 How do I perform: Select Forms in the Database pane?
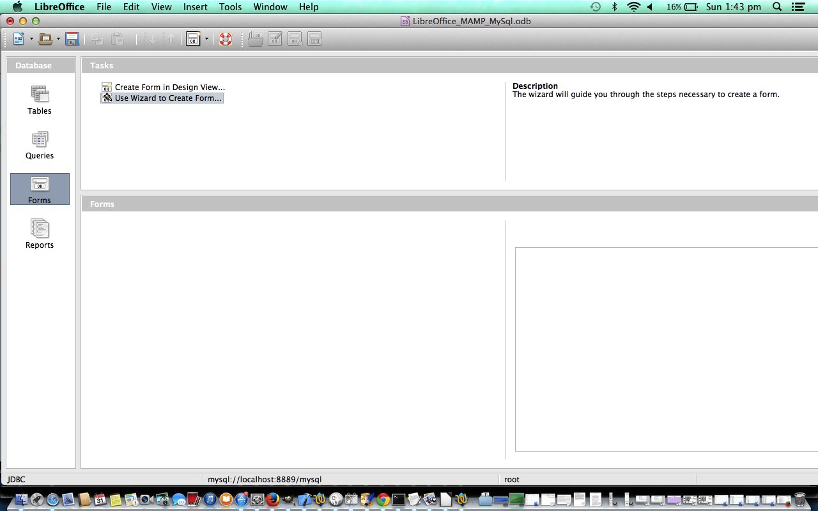[40, 189]
